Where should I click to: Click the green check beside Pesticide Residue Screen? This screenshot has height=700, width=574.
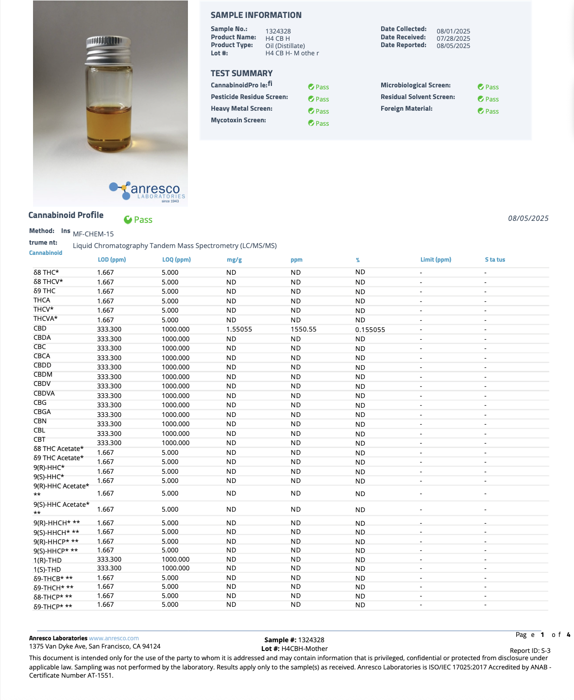(311, 99)
